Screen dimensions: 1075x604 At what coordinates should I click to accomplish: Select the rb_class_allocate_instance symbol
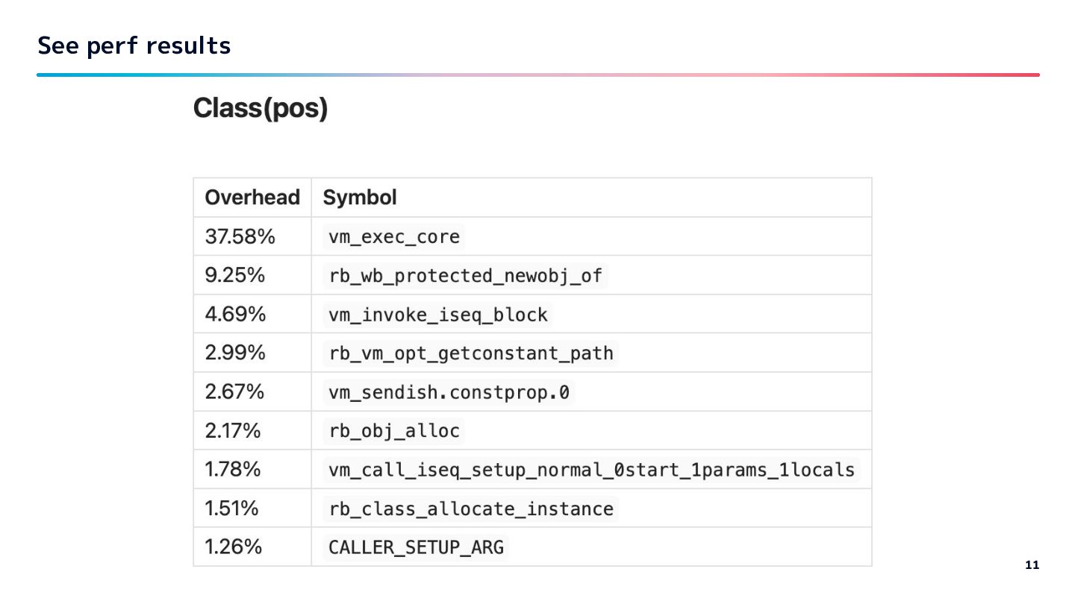click(x=471, y=509)
